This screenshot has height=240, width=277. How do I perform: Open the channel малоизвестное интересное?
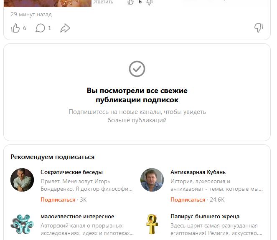click(77, 216)
